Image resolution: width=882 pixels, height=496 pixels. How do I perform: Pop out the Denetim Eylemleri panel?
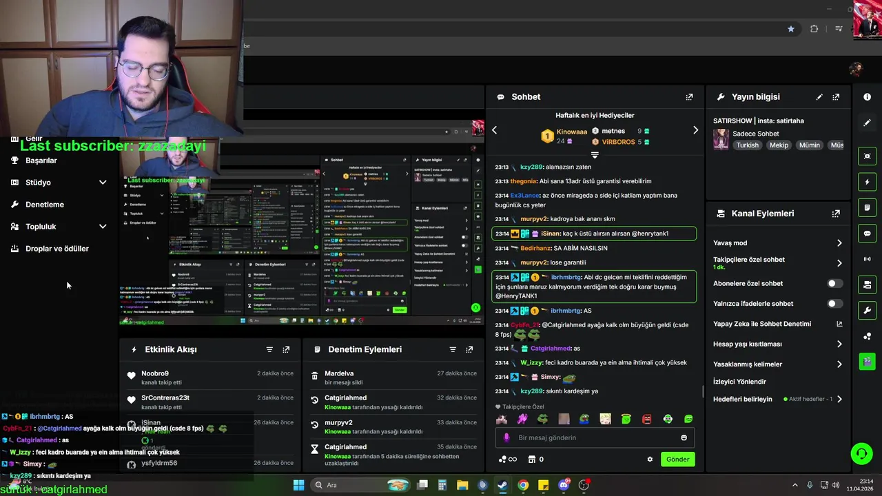(x=469, y=349)
